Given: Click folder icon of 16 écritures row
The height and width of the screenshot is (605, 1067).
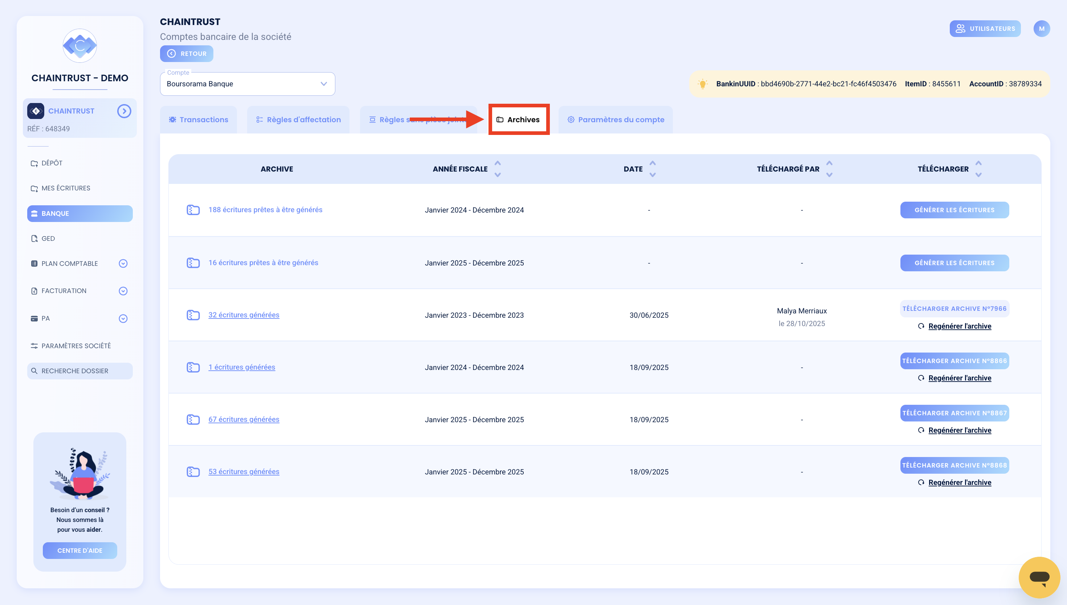Looking at the screenshot, I should point(193,263).
